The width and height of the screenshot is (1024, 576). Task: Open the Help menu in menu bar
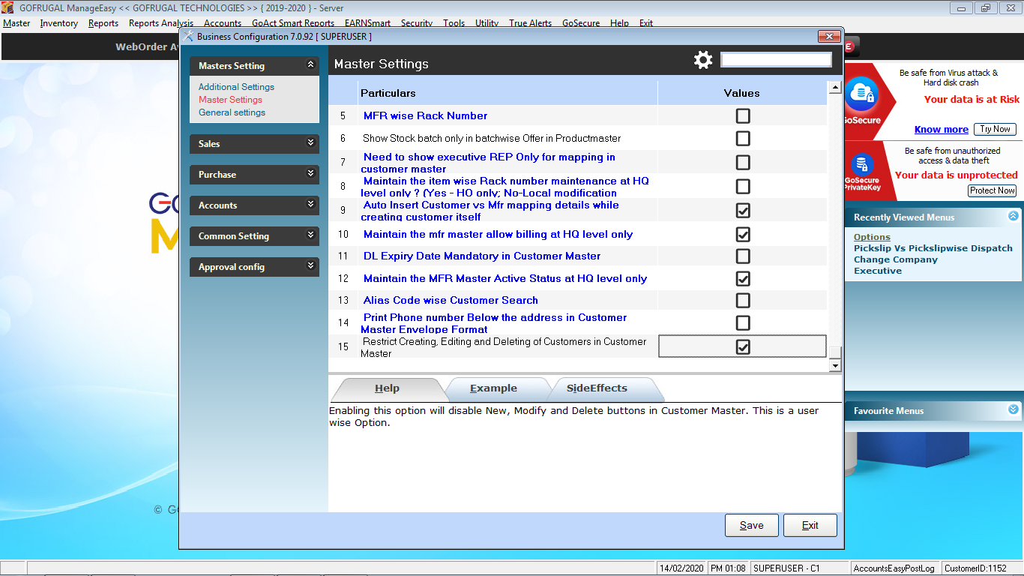click(619, 23)
